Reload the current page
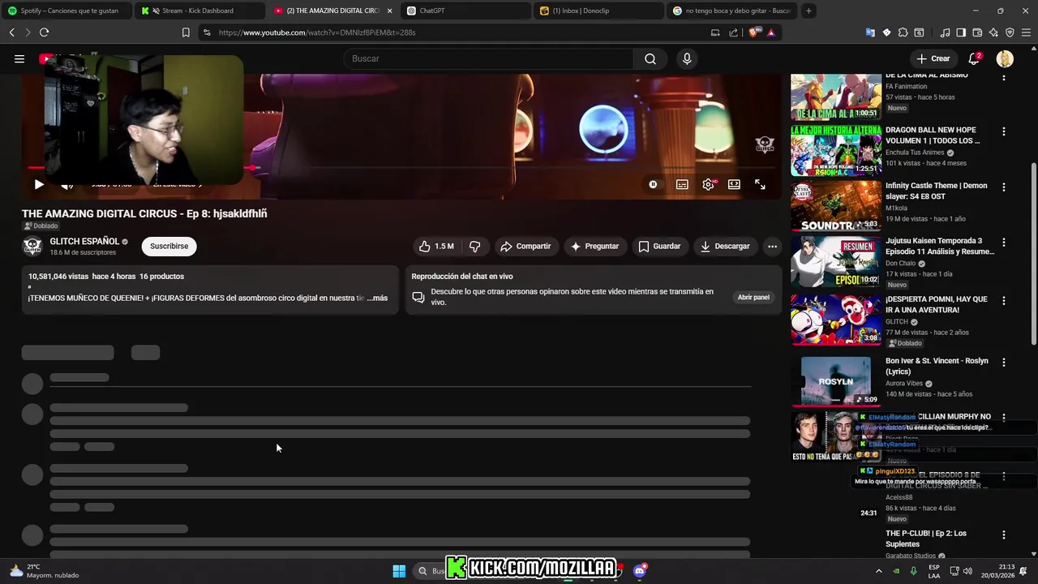Viewport: 1038px width, 584px height. click(x=44, y=32)
